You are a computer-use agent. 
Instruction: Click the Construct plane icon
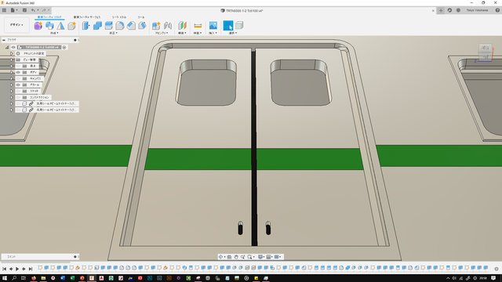[182, 26]
